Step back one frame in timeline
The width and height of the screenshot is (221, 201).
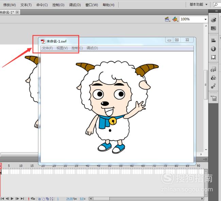point(7,199)
